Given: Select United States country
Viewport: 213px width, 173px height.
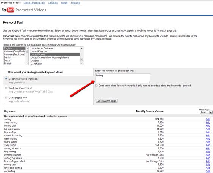Looking at the screenshot, I should pos(55,54).
